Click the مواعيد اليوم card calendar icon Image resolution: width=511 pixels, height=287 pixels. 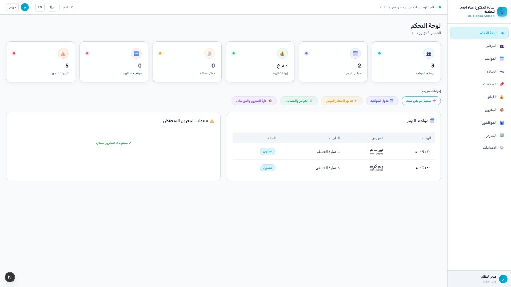[x=355, y=54]
